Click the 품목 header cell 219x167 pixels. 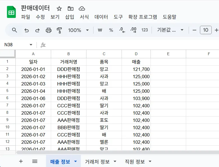(104, 62)
